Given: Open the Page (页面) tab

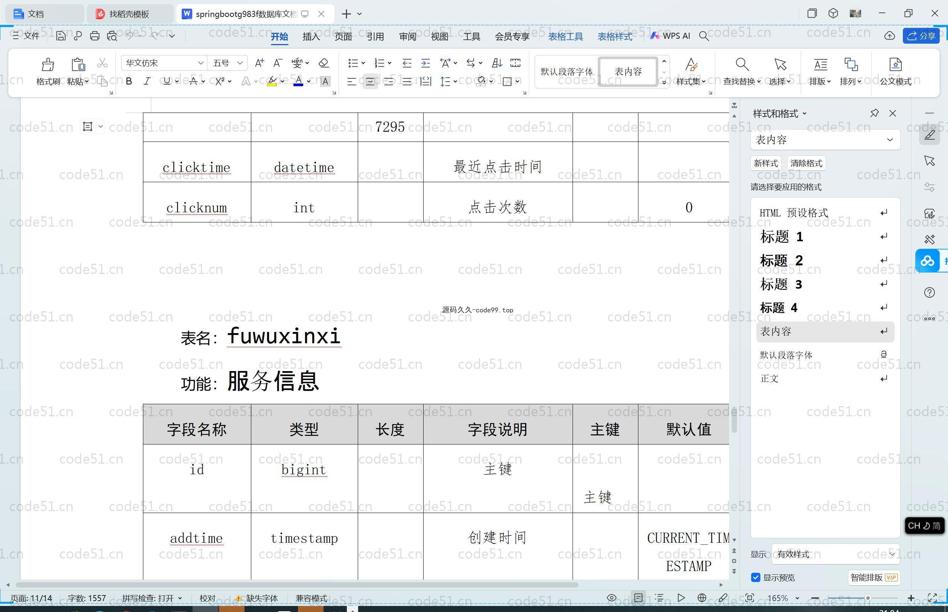Looking at the screenshot, I should coord(343,36).
